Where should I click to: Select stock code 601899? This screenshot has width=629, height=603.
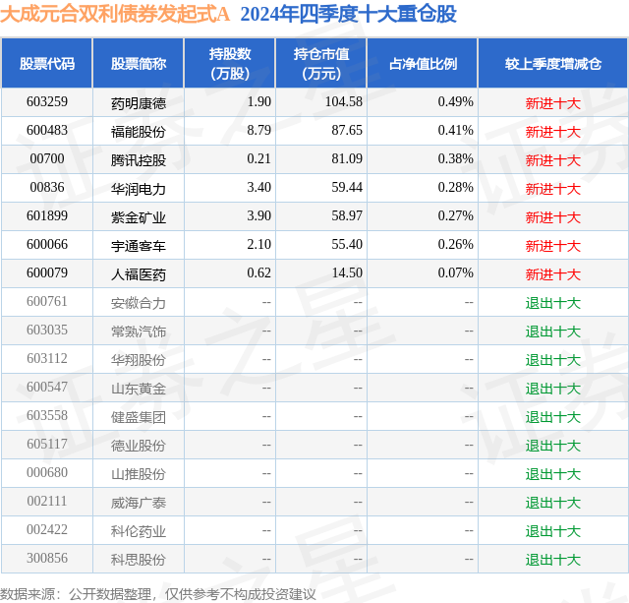tap(47, 216)
